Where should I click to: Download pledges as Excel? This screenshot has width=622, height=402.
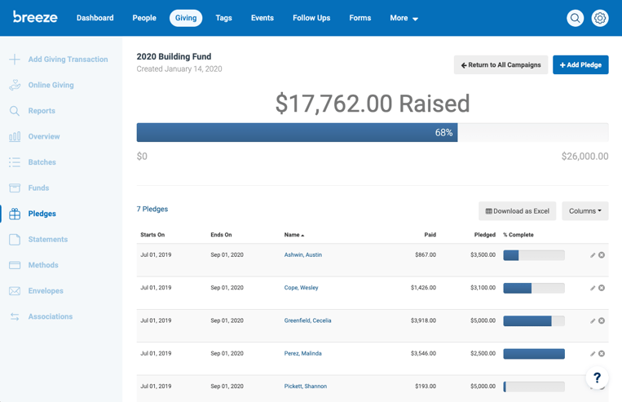(x=517, y=211)
